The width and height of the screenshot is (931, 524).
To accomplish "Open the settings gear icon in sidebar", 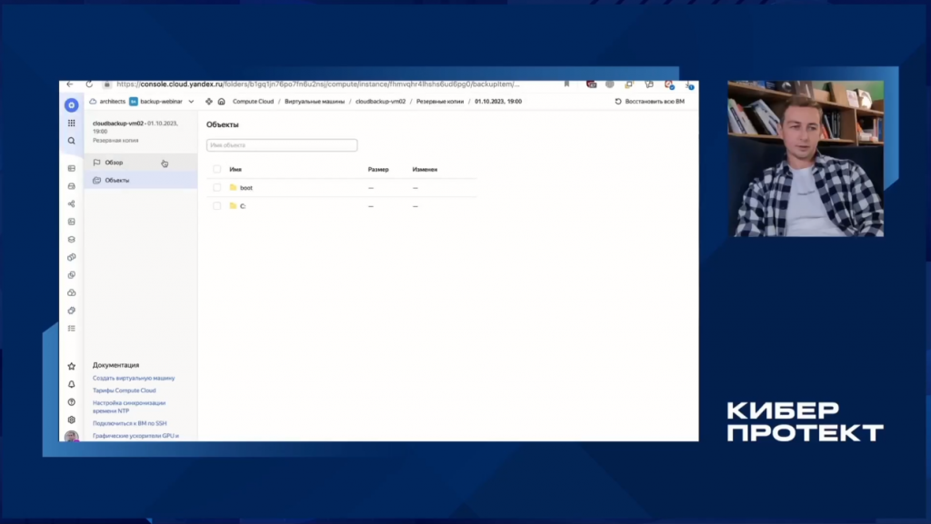I will pyautogui.click(x=71, y=420).
